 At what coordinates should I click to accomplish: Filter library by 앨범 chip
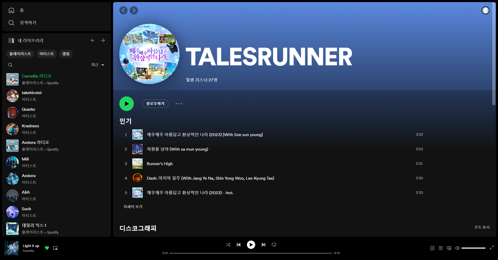point(66,54)
